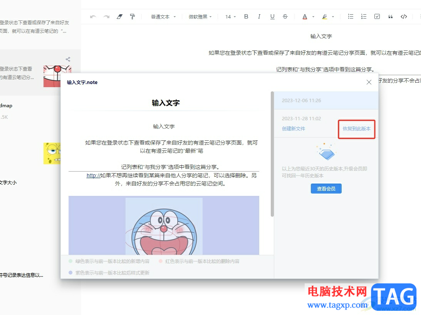Select the 2023-12-06 11:26 version

pyautogui.click(x=326, y=101)
